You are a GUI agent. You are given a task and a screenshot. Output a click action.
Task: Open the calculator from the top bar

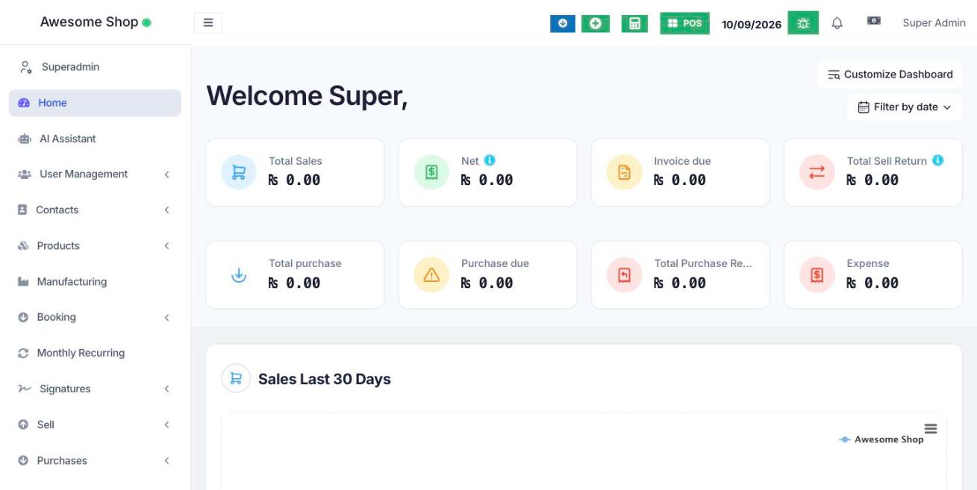click(634, 23)
